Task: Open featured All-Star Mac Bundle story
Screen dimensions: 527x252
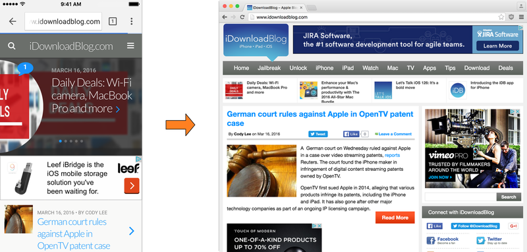Action: click(x=341, y=92)
